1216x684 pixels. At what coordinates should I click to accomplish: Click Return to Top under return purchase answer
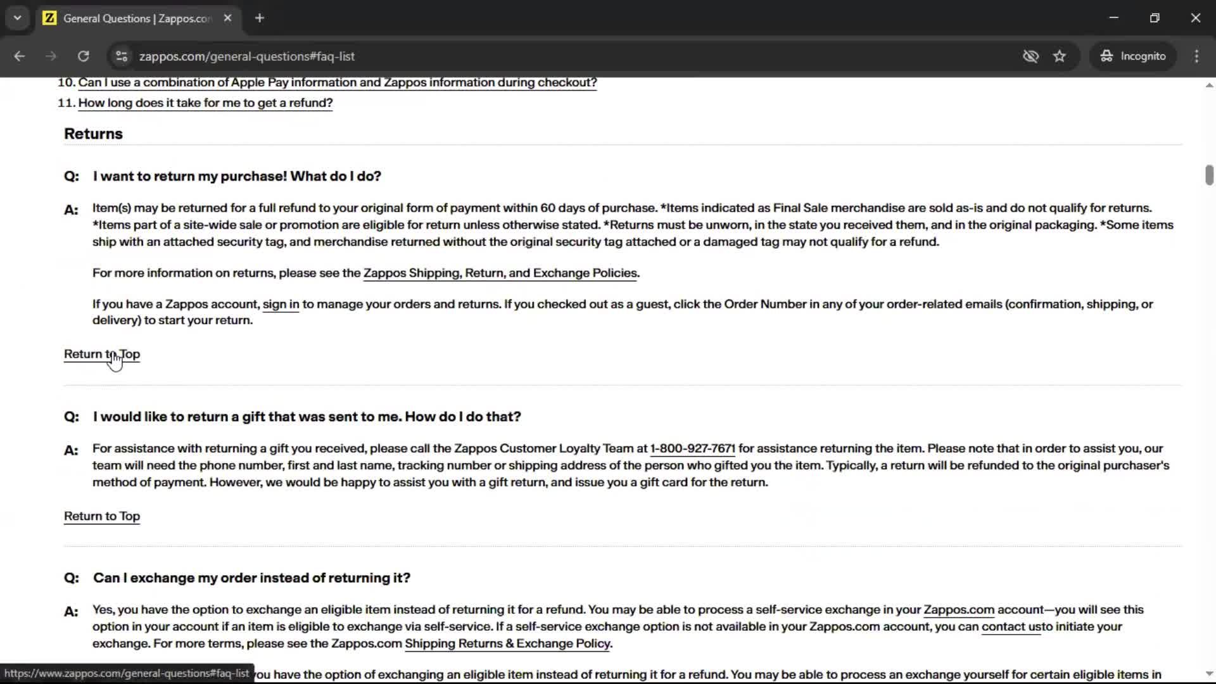tap(102, 354)
